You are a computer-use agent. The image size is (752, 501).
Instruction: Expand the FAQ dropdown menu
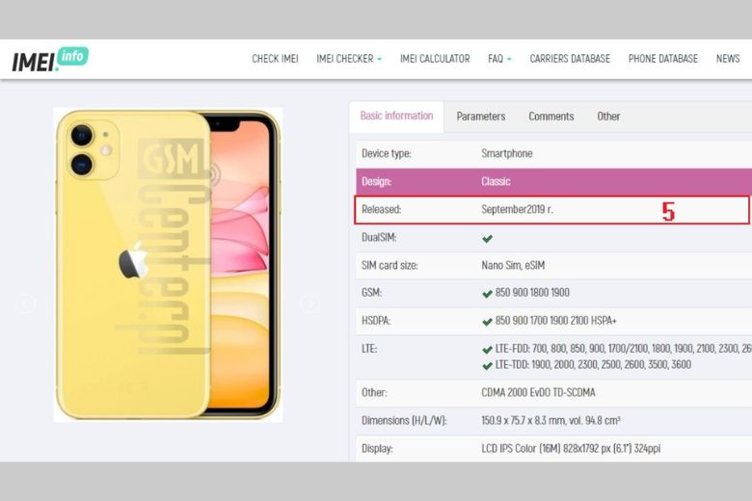499,59
